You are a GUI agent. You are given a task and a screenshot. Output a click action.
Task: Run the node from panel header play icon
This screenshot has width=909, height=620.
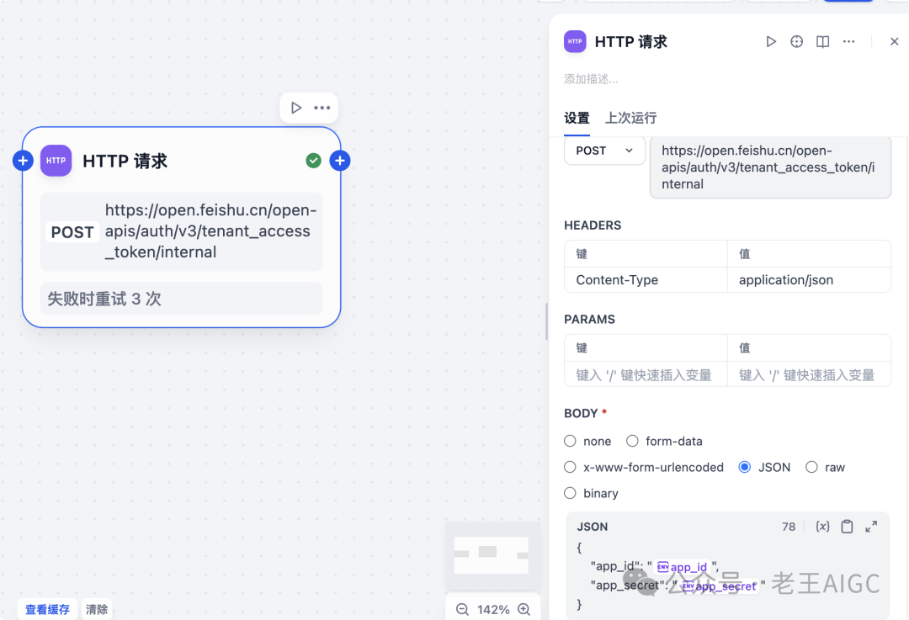(770, 42)
